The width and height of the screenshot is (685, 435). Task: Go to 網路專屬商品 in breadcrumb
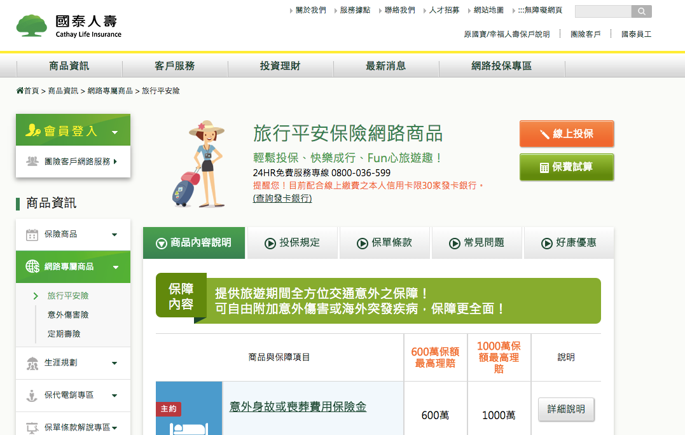[x=110, y=91]
